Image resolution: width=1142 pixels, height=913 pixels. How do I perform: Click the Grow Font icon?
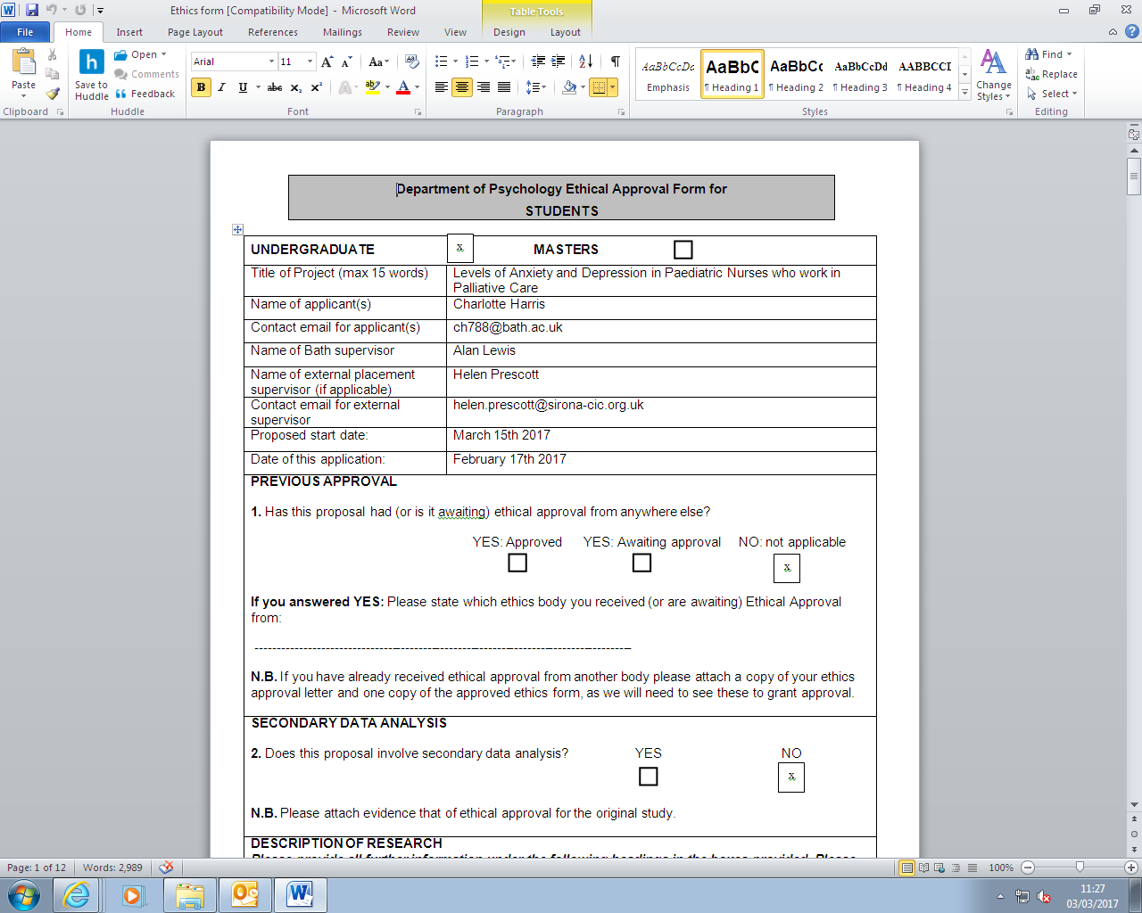327,62
